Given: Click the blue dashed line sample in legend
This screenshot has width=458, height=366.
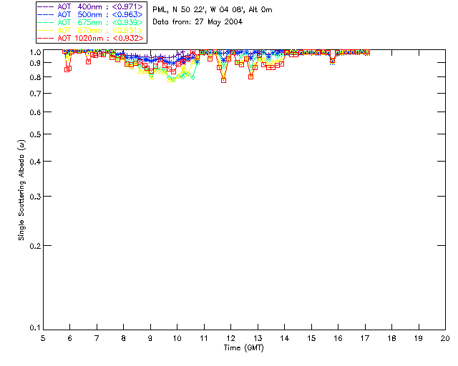Looking at the screenshot, I should (x=46, y=14).
